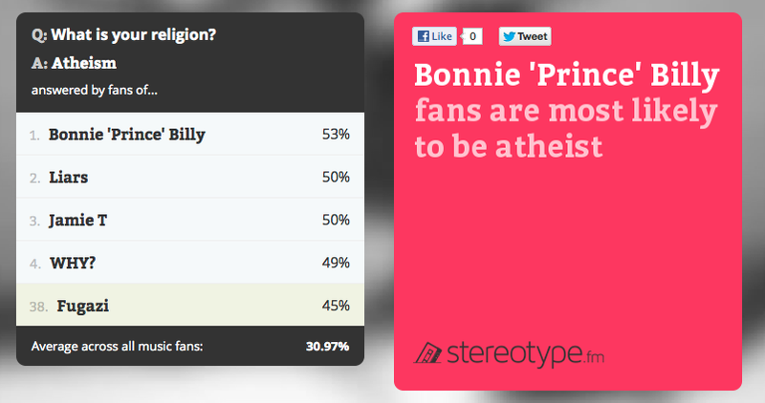The height and width of the screenshot is (403, 765).
Task: Click the 53% value for Bonnie 'Prince' Billy
Action: click(x=336, y=135)
